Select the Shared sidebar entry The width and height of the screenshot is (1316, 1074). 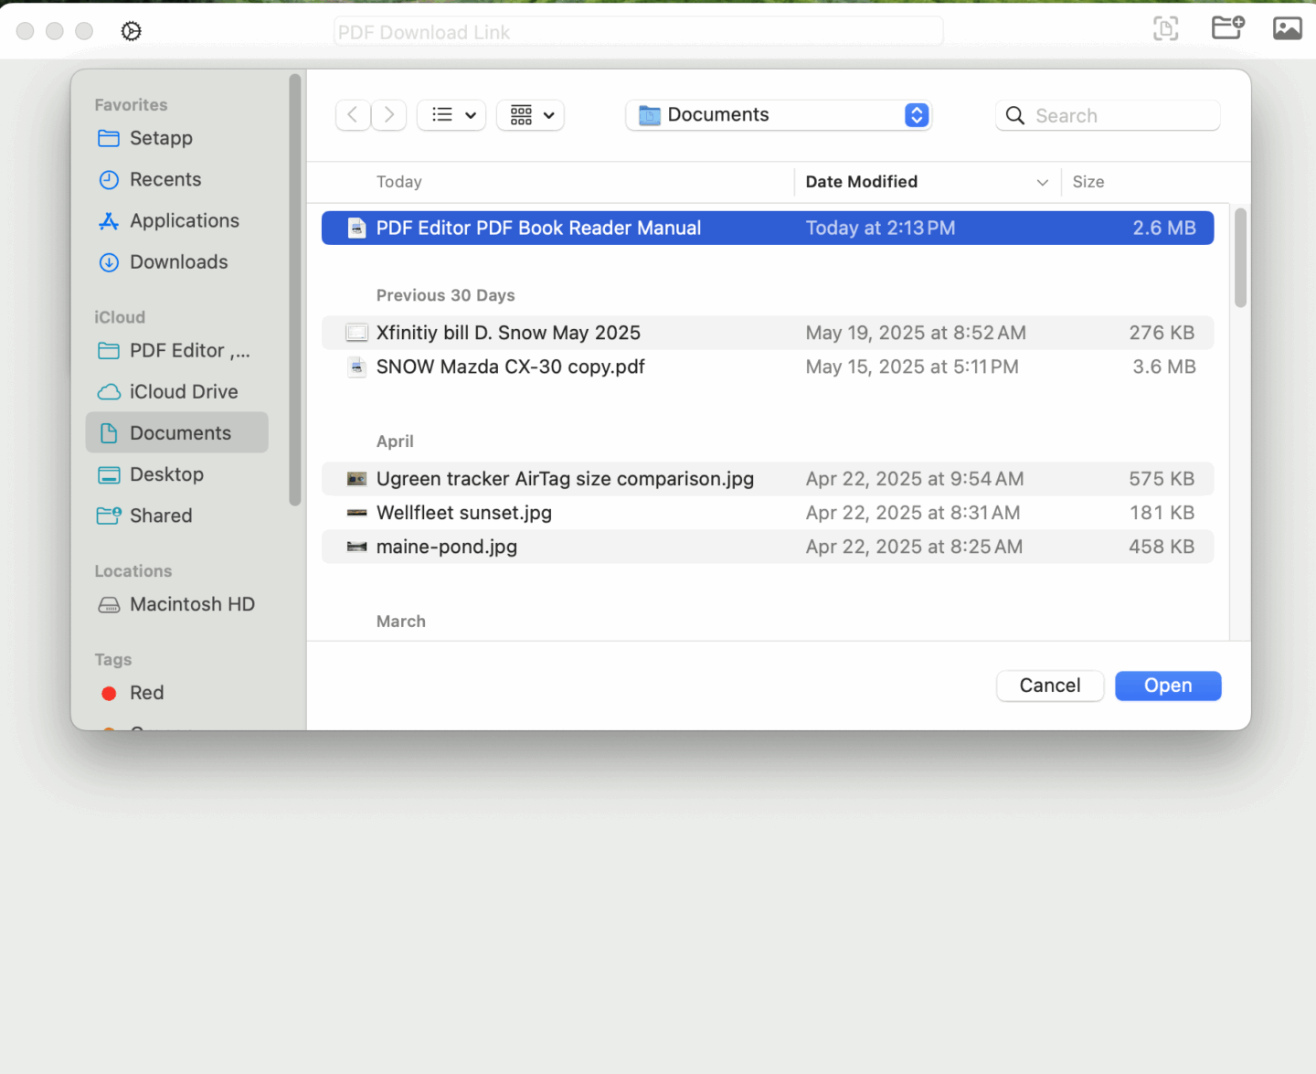160,516
